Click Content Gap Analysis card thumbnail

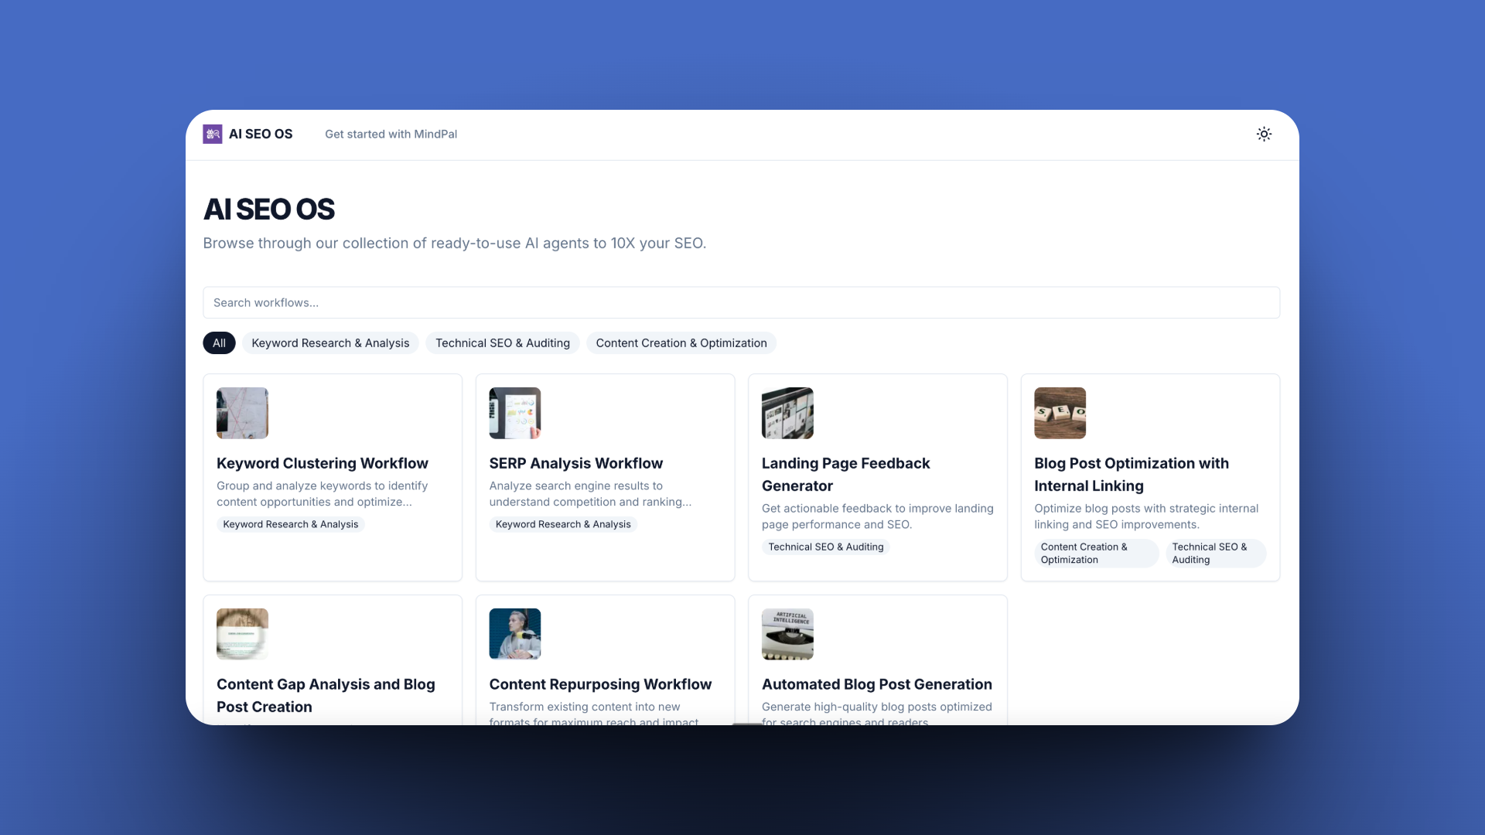click(242, 634)
